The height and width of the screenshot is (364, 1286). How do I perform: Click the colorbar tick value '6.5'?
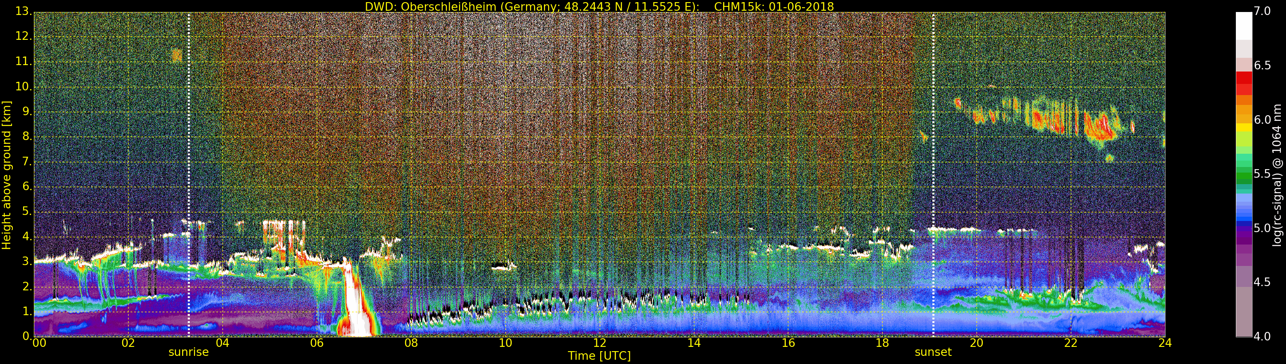[1262, 66]
